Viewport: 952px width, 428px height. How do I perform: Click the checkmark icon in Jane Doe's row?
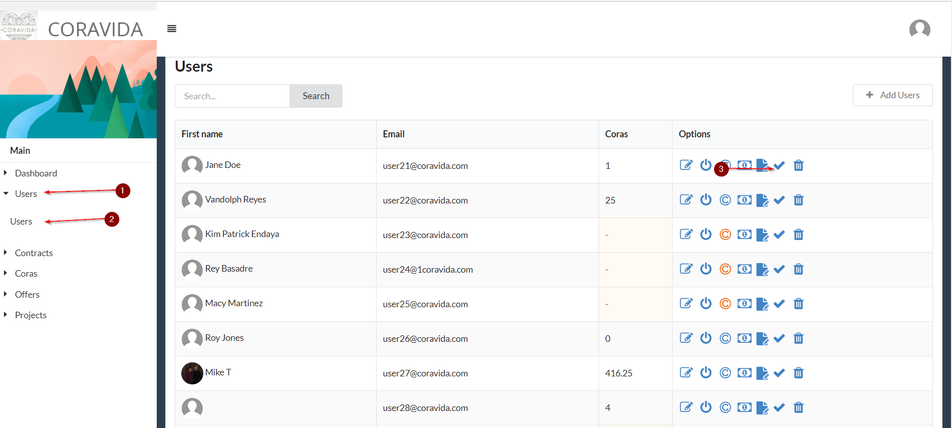779,165
